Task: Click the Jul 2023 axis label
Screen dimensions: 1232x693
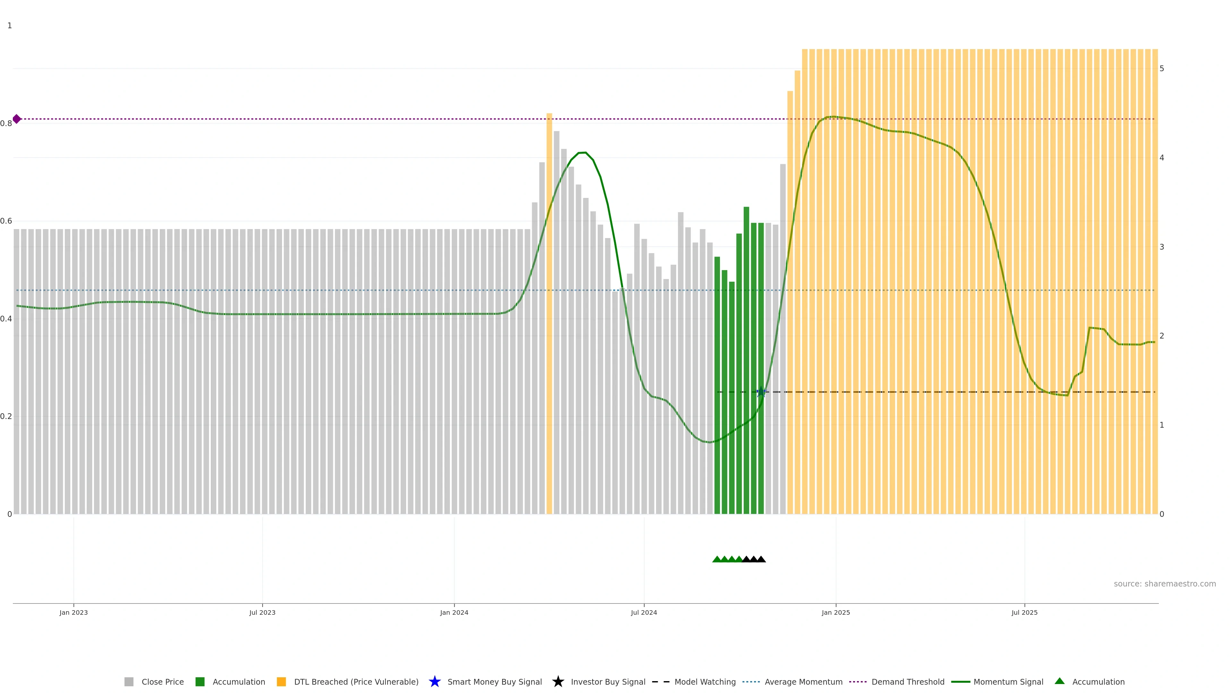Action: tap(262, 612)
